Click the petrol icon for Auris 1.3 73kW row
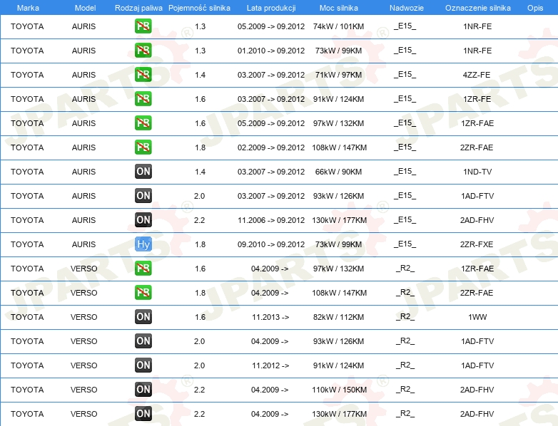 [x=143, y=51]
